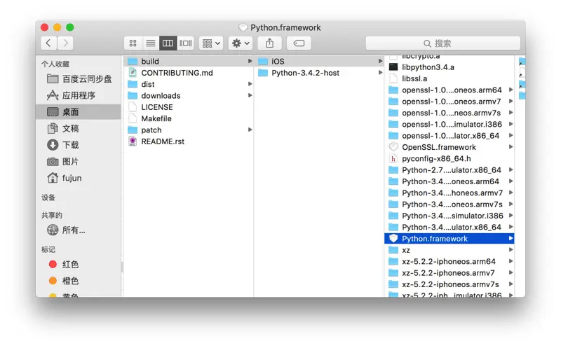Select CONTRIBUTING.md file
Screen dimensions: 561x348
tap(189, 73)
